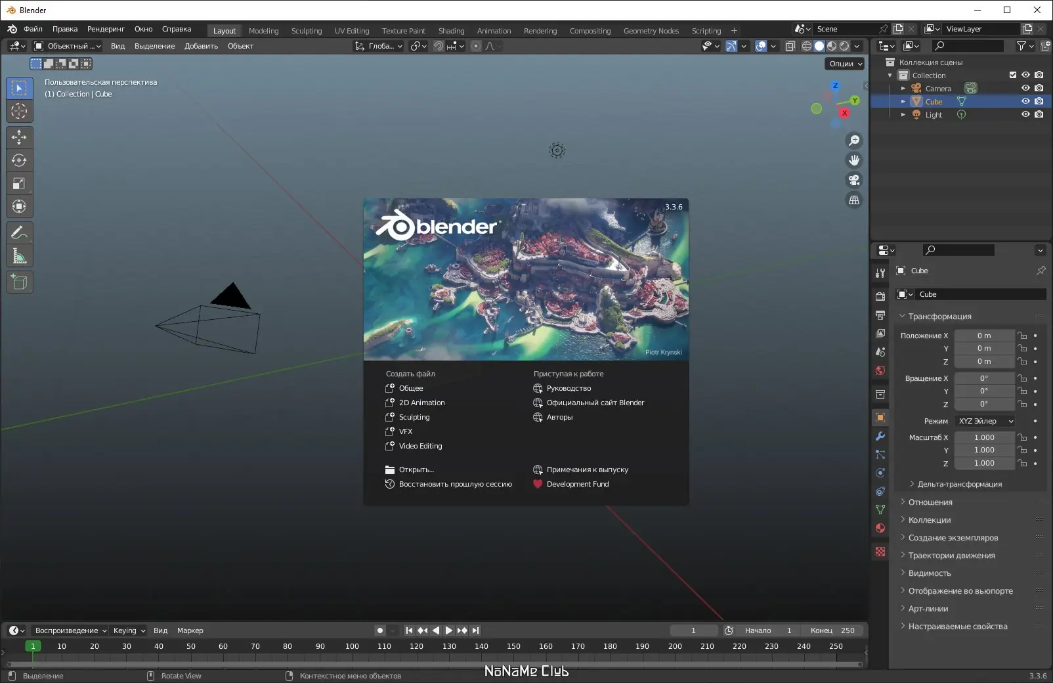Open the Render properties tab
1053x683 pixels.
tap(880, 297)
